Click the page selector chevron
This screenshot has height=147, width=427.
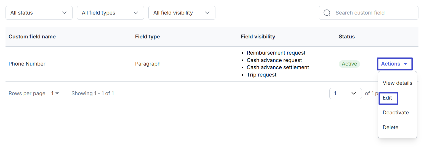[x=354, y=94]
